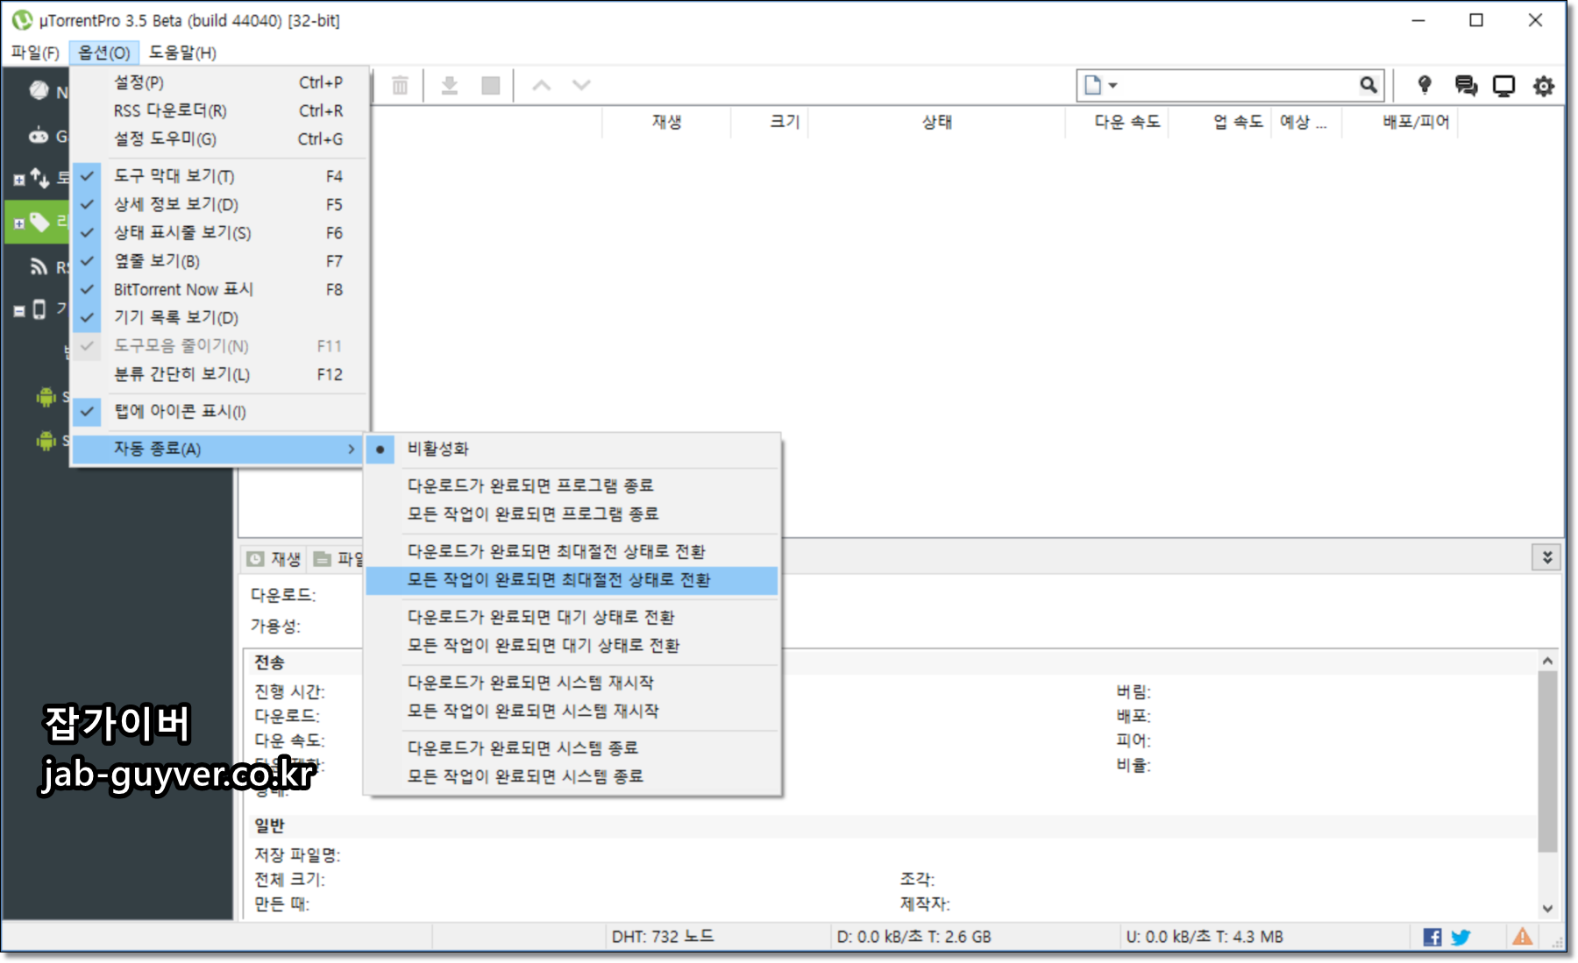Expand the torrents tree node

(x=18, y=180)
